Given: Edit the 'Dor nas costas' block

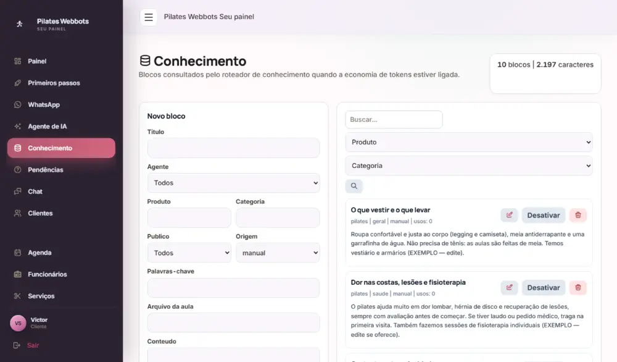Looking at the screenshot, I should (509, 287).
